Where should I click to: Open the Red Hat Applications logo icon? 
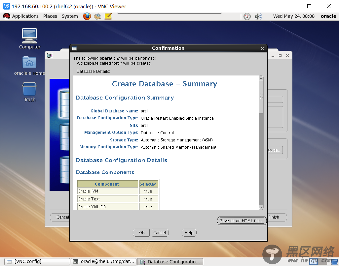pyautogui.click(x=7, y=16)
